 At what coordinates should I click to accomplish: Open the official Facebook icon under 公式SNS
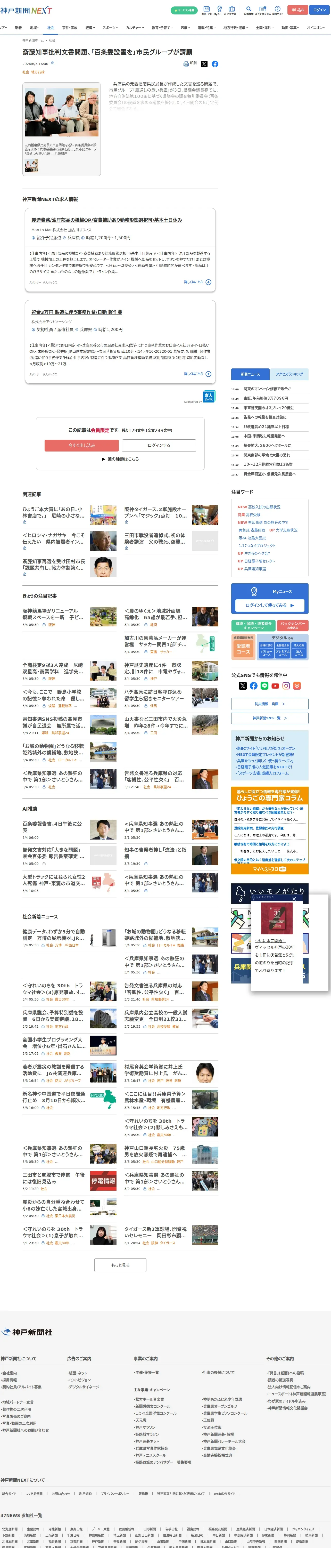point(253,686)
